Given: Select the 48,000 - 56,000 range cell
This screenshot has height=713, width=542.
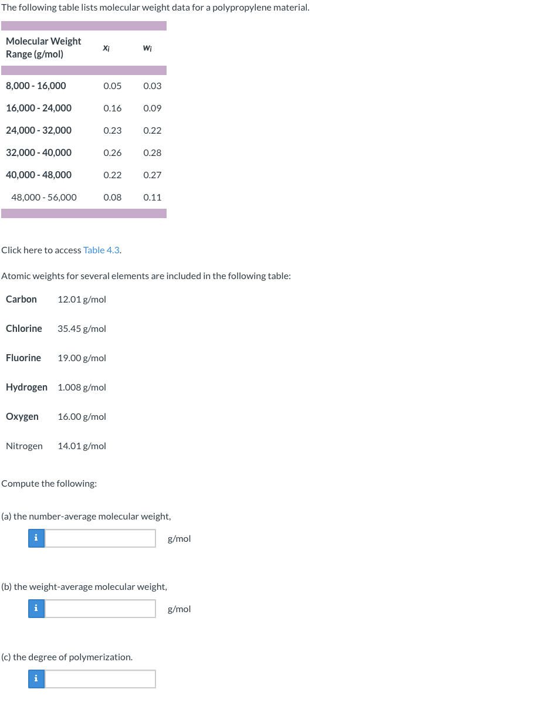Looking at the screenshot, I should pos(44,197).
